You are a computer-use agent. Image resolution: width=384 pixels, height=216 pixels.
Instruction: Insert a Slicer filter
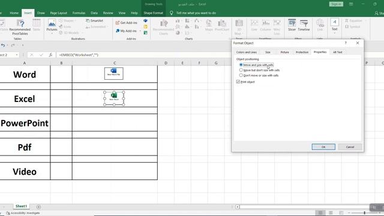tap(292, 25)
